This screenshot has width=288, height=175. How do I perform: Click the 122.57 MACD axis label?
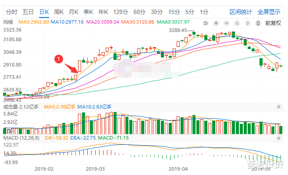11,145
